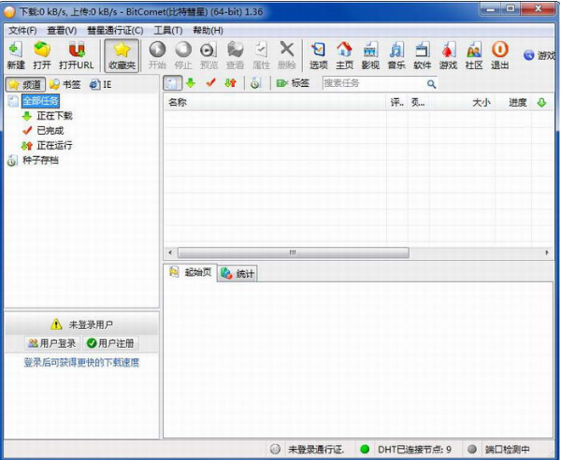Click the 查看 (View) folder icon
The height and width of the screenshot is (460, 561).
(x=235, y=55)
